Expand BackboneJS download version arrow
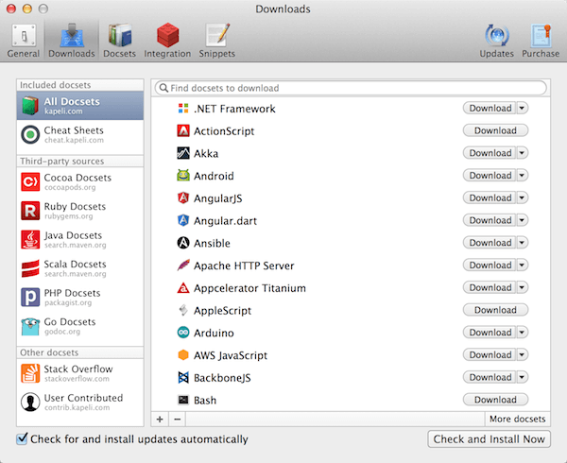This screenshot has width=567, height=463. (523, 377)
